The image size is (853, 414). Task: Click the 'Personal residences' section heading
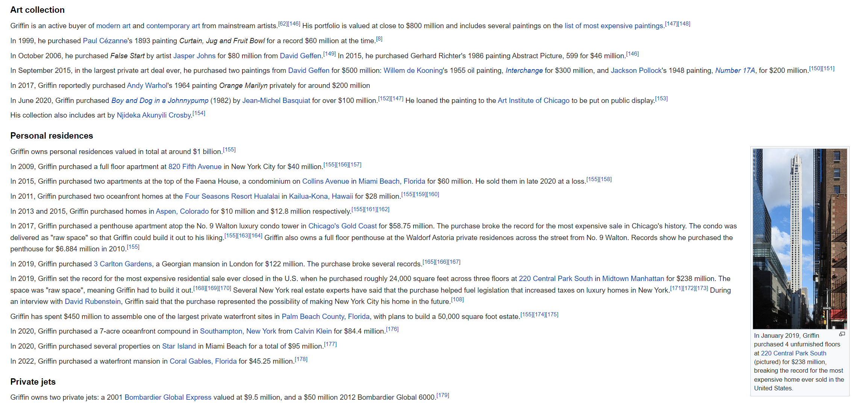click(x=52, y=136)
